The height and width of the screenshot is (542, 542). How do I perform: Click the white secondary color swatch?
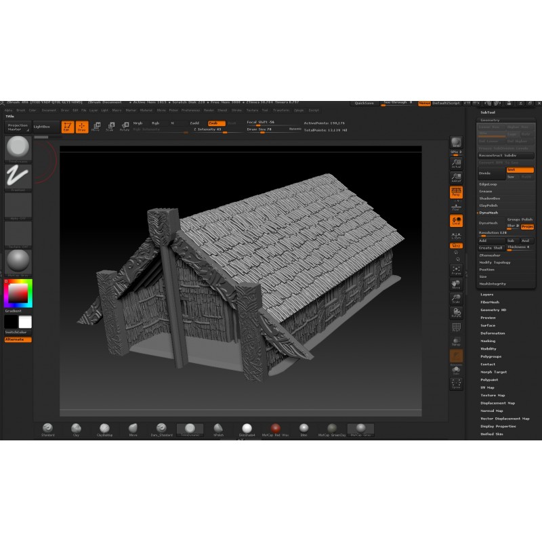point(25,322)
